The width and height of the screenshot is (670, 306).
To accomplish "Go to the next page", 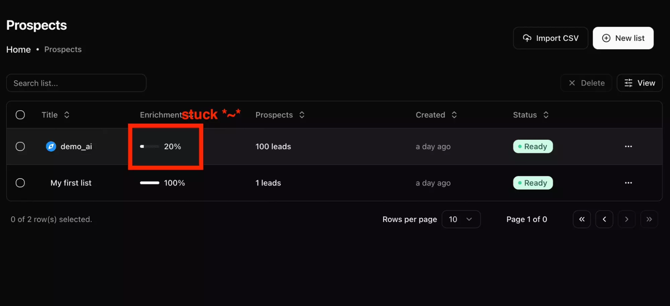I will pyautogui.click(x=626, y=219).
